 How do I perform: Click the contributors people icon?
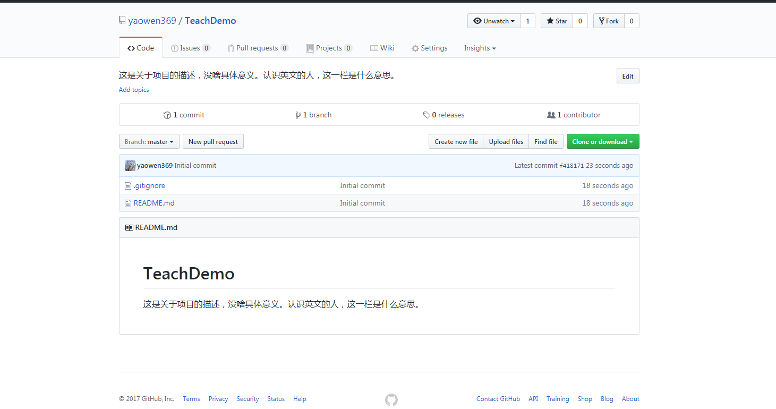551,115
